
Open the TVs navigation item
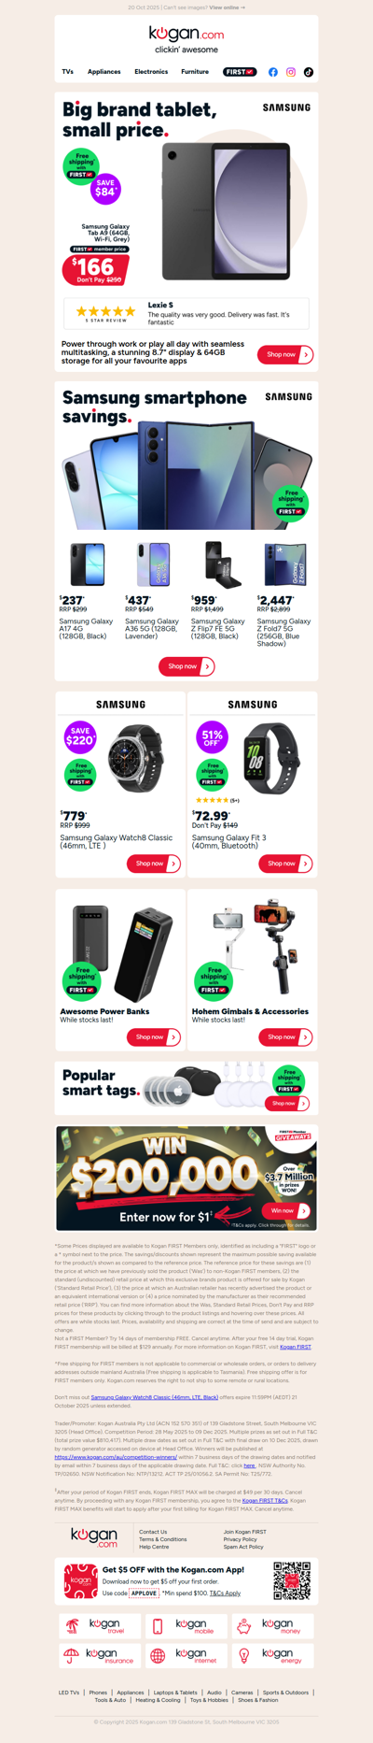(x=68, y=72)
